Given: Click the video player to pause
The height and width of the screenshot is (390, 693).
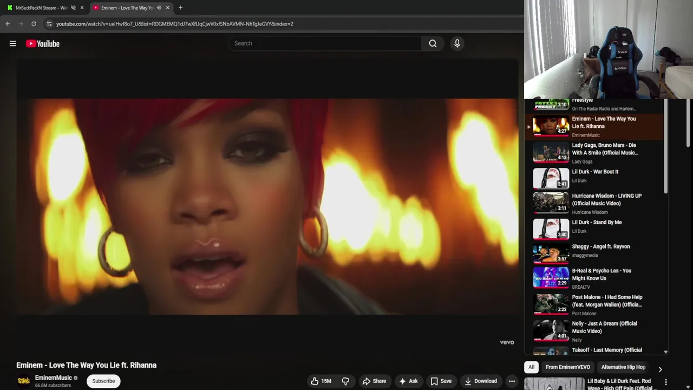Looking at the screenshot, I should click(267, 206).
